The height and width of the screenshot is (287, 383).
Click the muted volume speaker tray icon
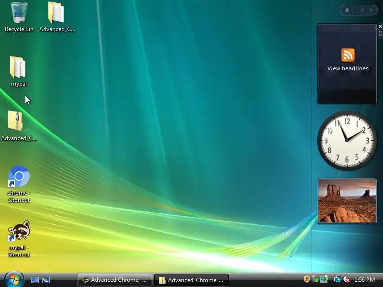346,279
